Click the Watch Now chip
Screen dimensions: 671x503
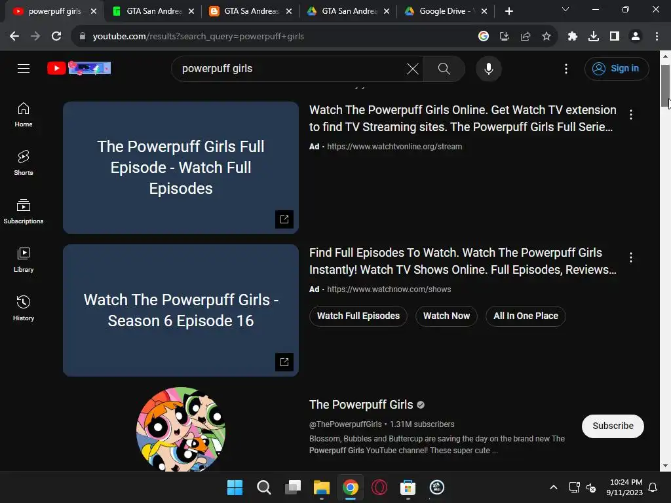446,316
